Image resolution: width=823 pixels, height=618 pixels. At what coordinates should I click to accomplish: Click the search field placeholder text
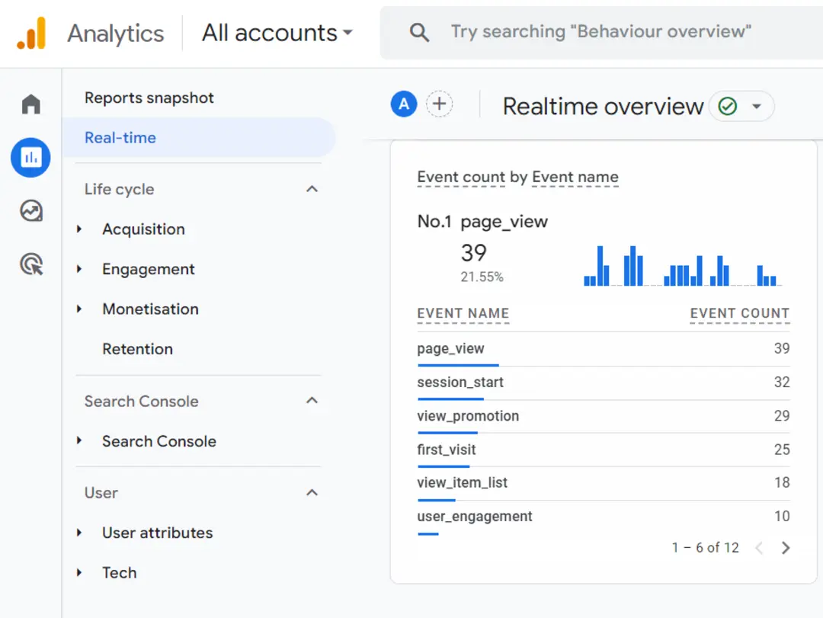pos(600,31)
